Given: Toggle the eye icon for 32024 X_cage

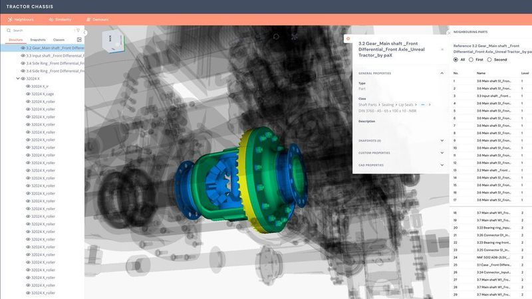Looking at the screenshot, I should [x=28, y=94].
